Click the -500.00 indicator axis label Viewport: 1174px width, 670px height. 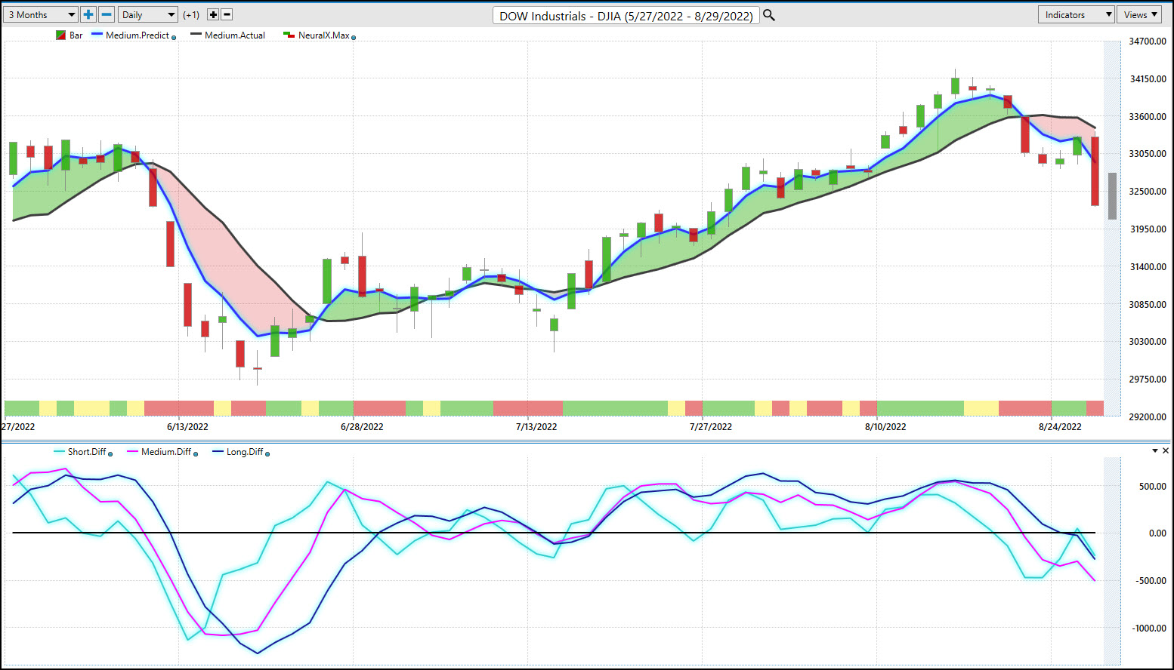click(x=1151, y=581)
